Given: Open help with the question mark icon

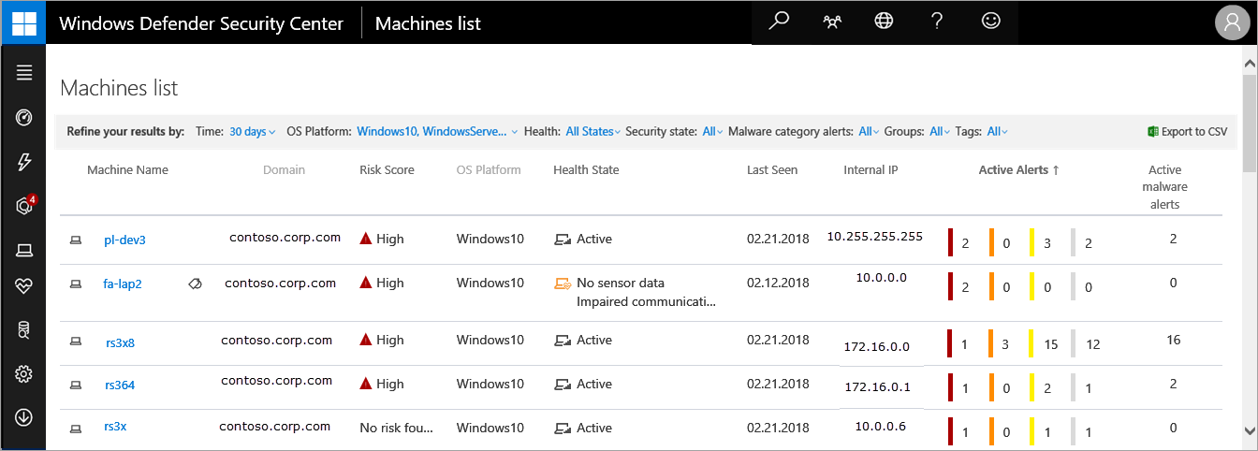Looking at the screenshot, I should point(937,22).
